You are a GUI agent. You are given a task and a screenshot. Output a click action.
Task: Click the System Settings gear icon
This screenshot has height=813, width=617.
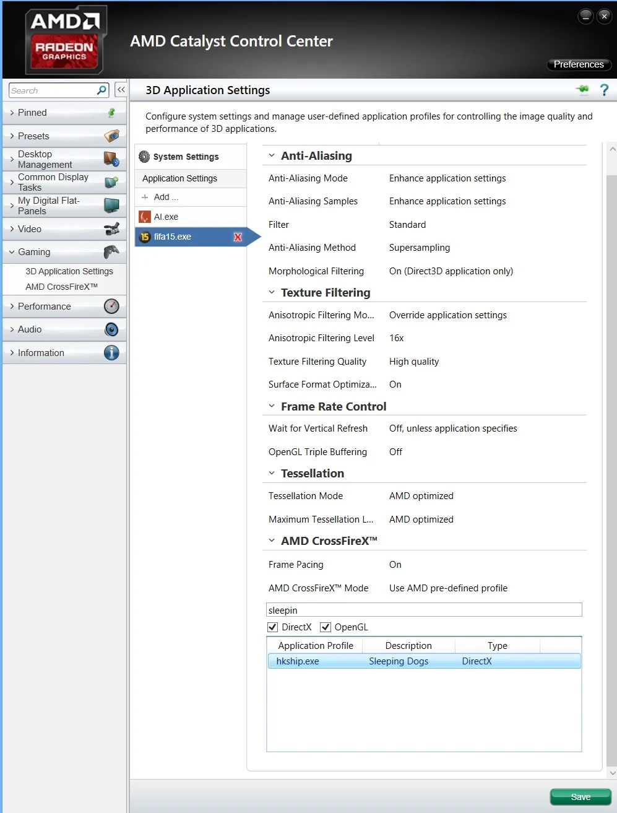144,157
